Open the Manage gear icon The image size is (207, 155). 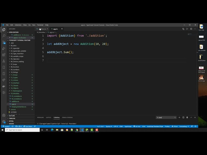click(x=4, y=121)
